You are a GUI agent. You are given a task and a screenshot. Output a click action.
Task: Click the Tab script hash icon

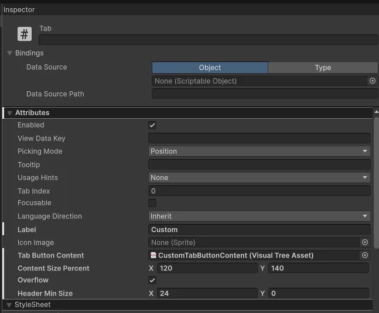tap(24, 34)
